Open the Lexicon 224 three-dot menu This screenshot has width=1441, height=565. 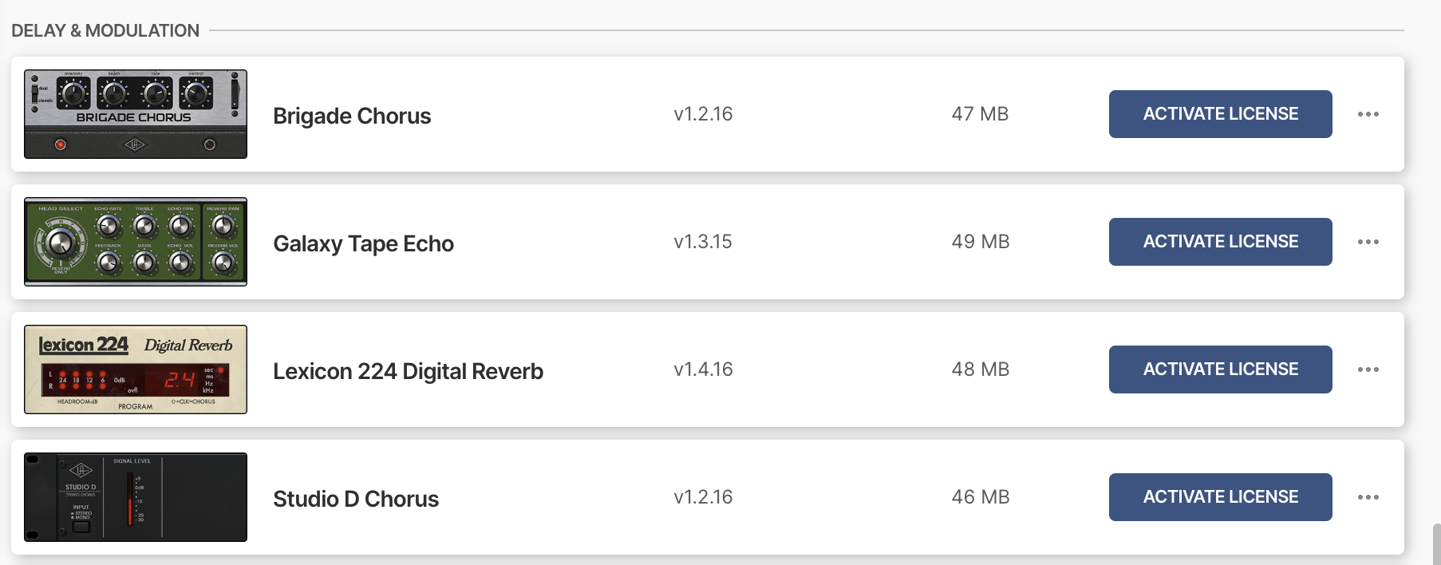(1368, 369)
